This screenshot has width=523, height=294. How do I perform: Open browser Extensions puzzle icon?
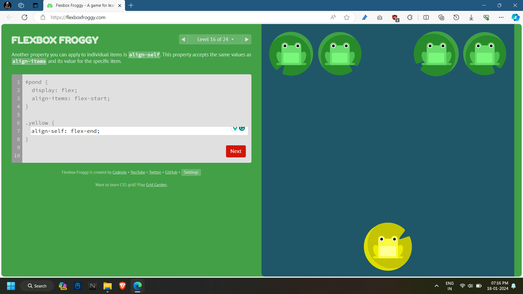[410, 17]
